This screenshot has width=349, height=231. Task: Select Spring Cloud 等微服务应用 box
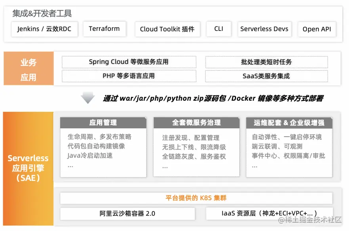click(129, 62)
